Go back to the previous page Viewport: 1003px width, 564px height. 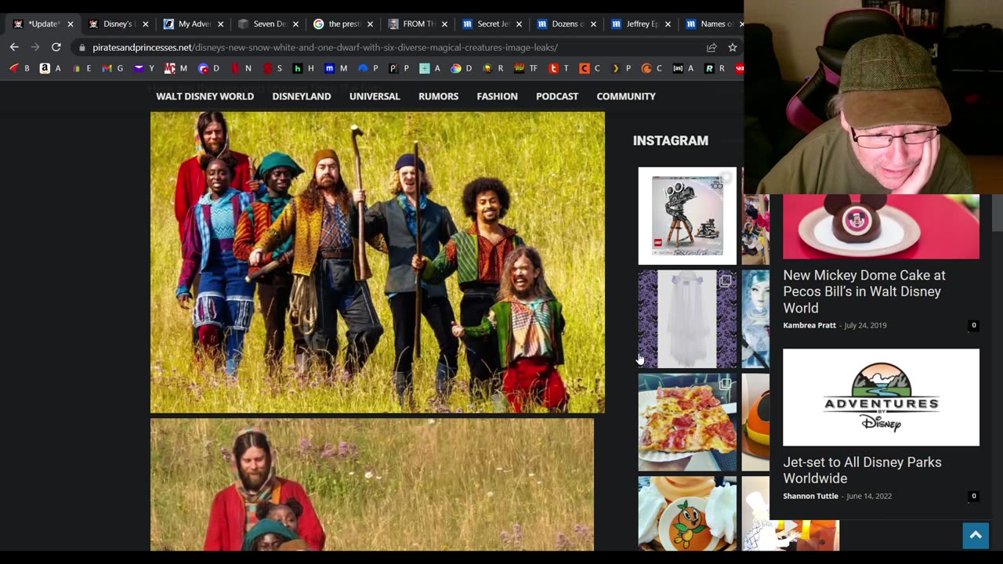pyautogui.click(x=14, y=47)
